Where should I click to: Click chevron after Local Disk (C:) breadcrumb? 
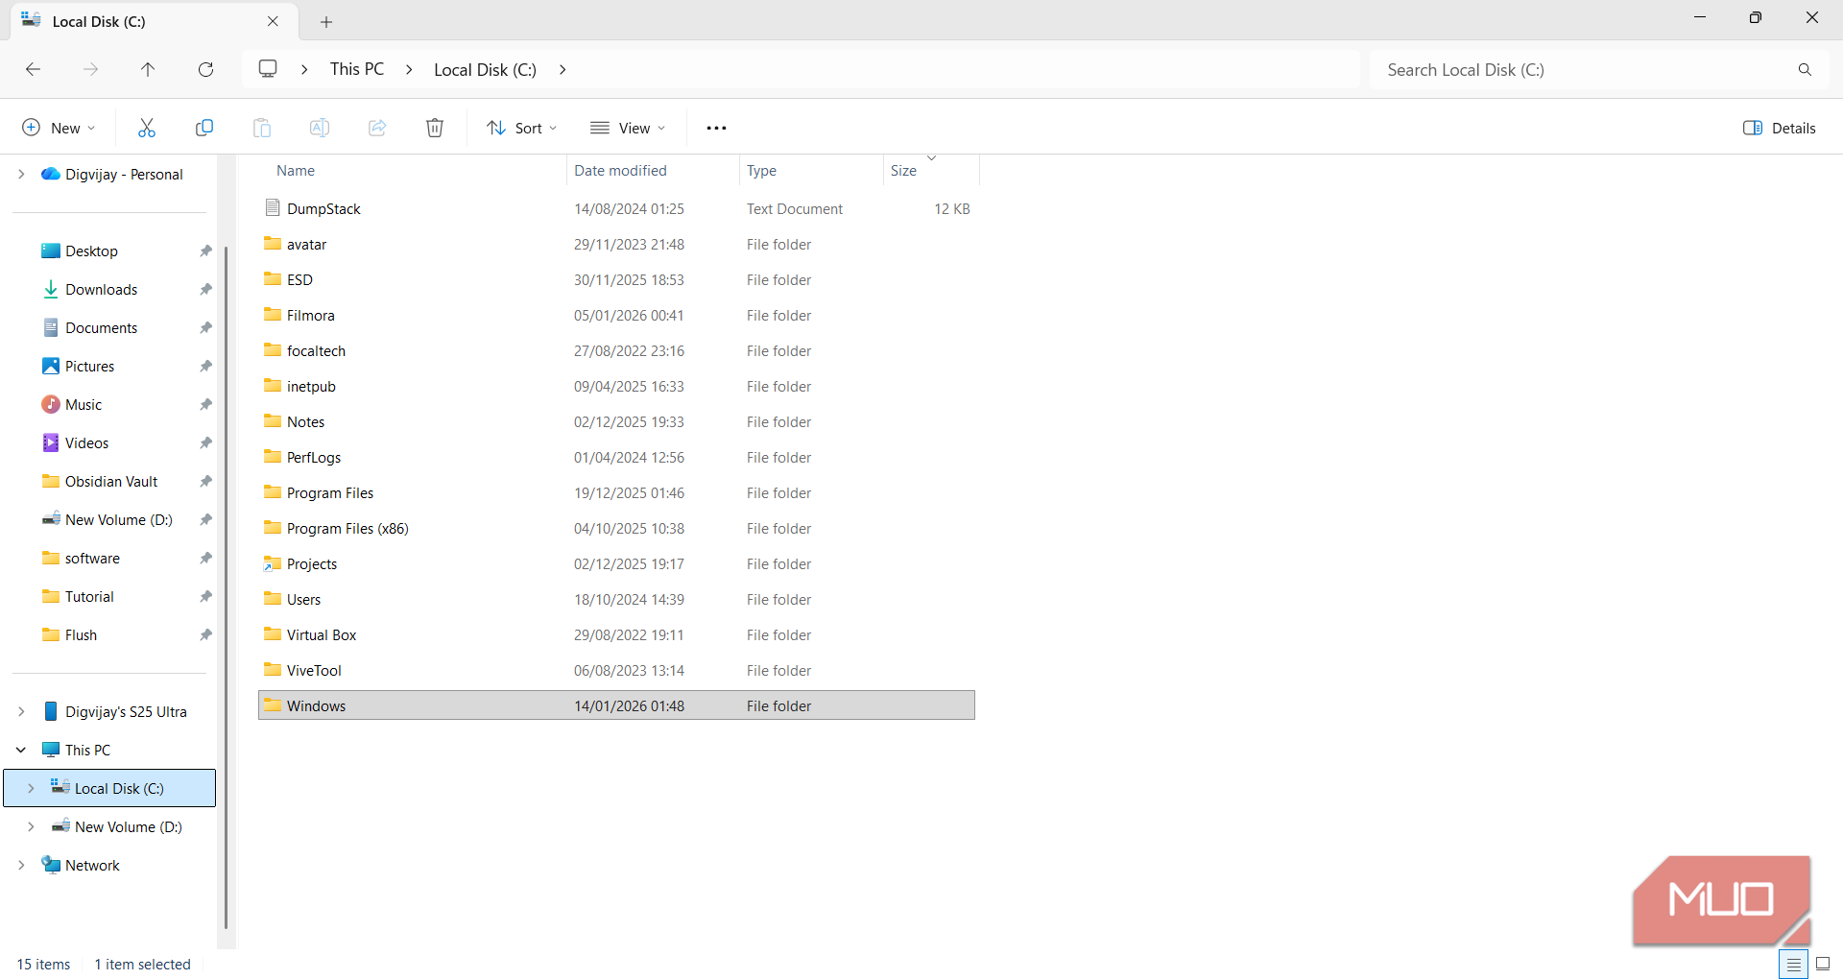(x=562, y=69)
